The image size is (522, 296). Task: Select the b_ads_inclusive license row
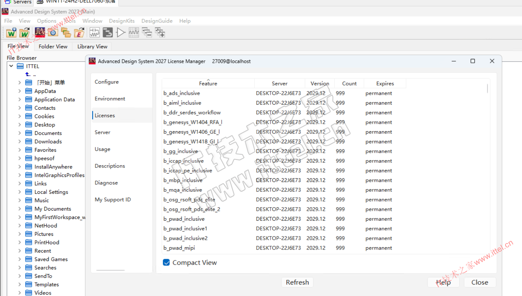point(284,93)
